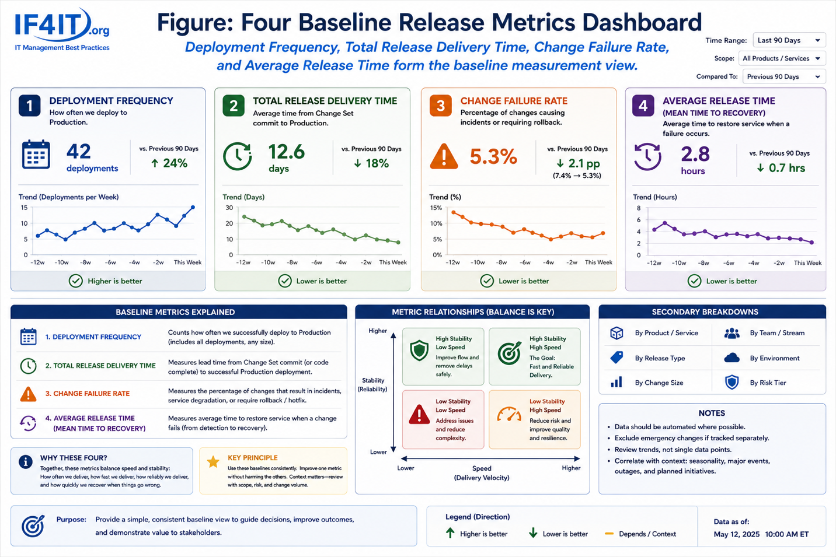Open the Scope All Products / Services dropdown
The height and width of the screenshot is (557, 836).
(782, 58)
